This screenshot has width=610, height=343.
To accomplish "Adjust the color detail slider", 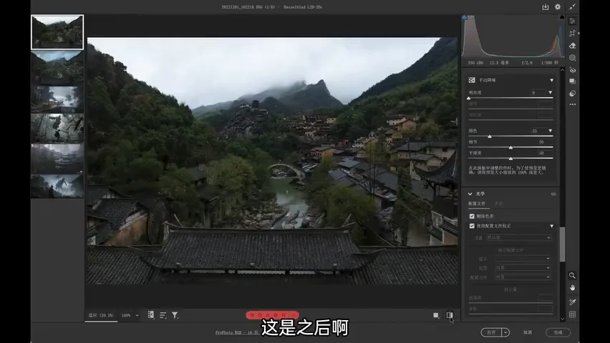I will pyautogui.click(x=510, y=148).
